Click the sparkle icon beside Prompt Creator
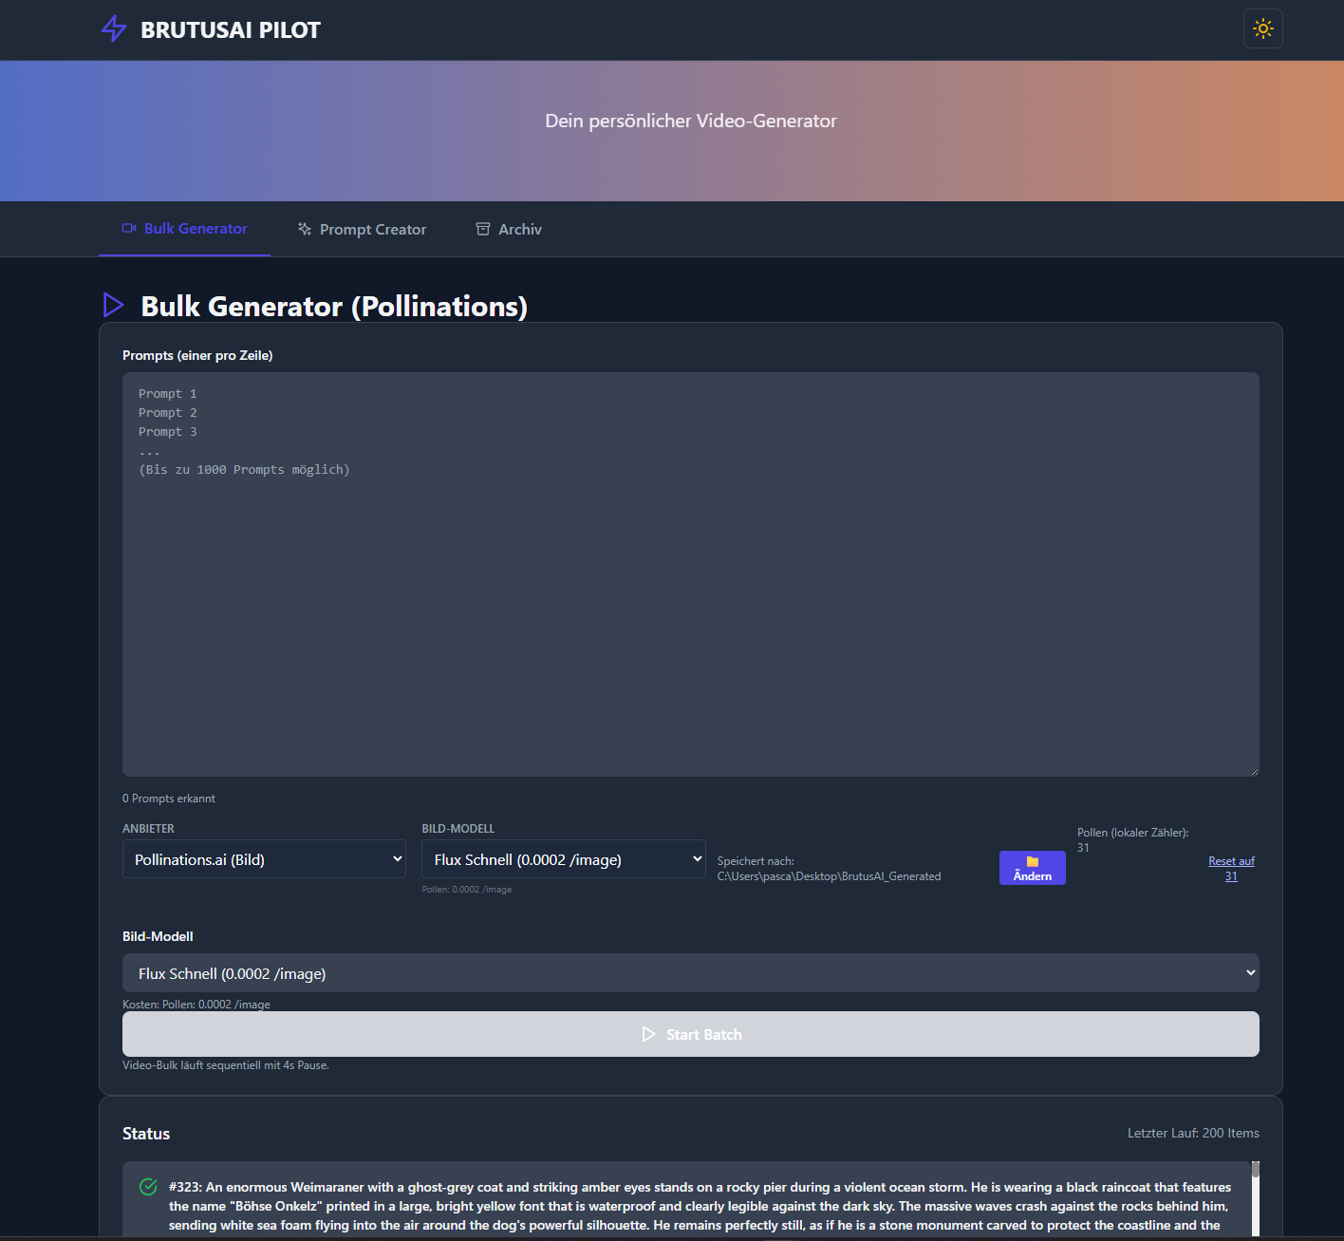The width and height of the screenshot is (1344, 1241). (x=305, y=230)
